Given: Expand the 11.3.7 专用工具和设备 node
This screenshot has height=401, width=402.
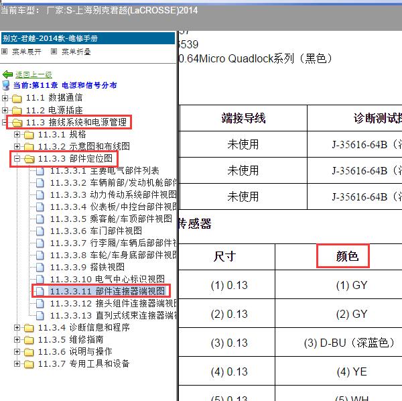Looking at the screenshot, I should tap(17, 364).
